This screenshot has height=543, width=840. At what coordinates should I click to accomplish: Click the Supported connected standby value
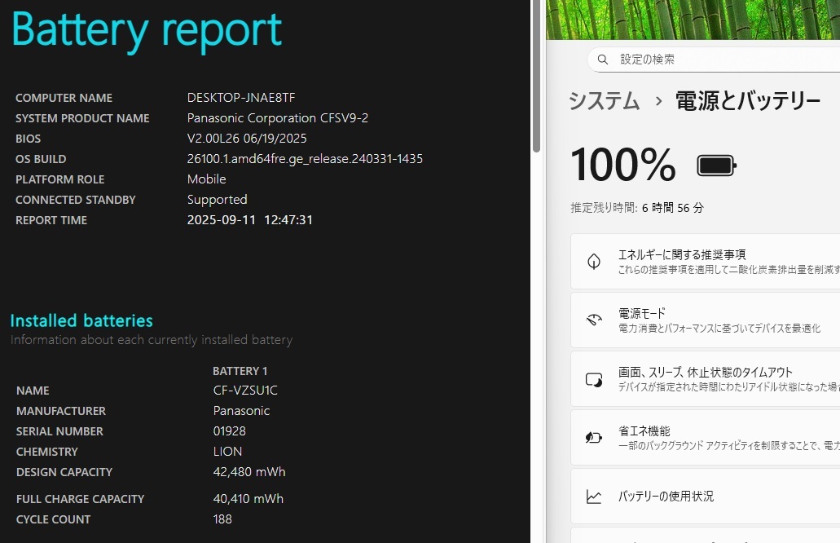coord(217,200)
